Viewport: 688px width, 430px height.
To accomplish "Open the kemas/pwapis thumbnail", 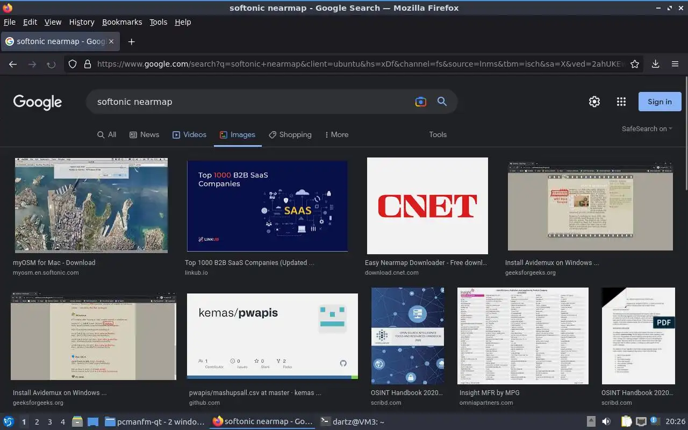I will (273, 336).
